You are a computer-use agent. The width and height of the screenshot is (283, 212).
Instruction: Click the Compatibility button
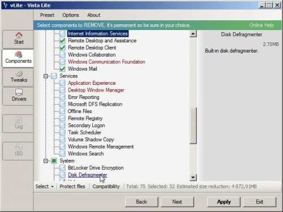click(106, 187)
